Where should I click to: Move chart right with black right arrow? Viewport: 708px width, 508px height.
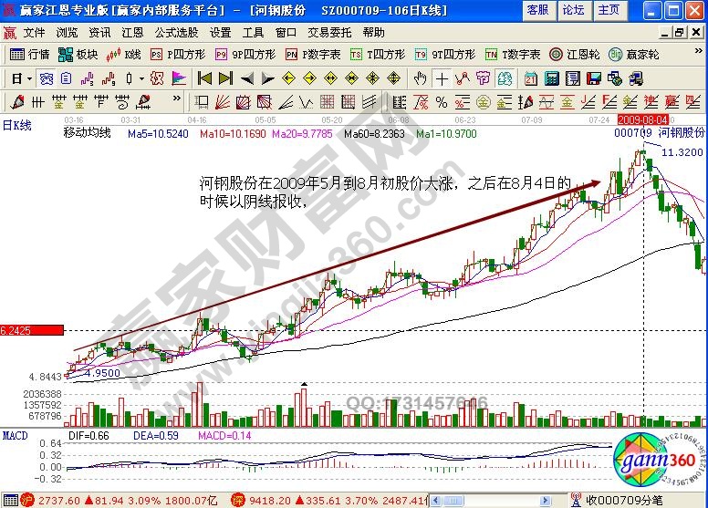267,79
